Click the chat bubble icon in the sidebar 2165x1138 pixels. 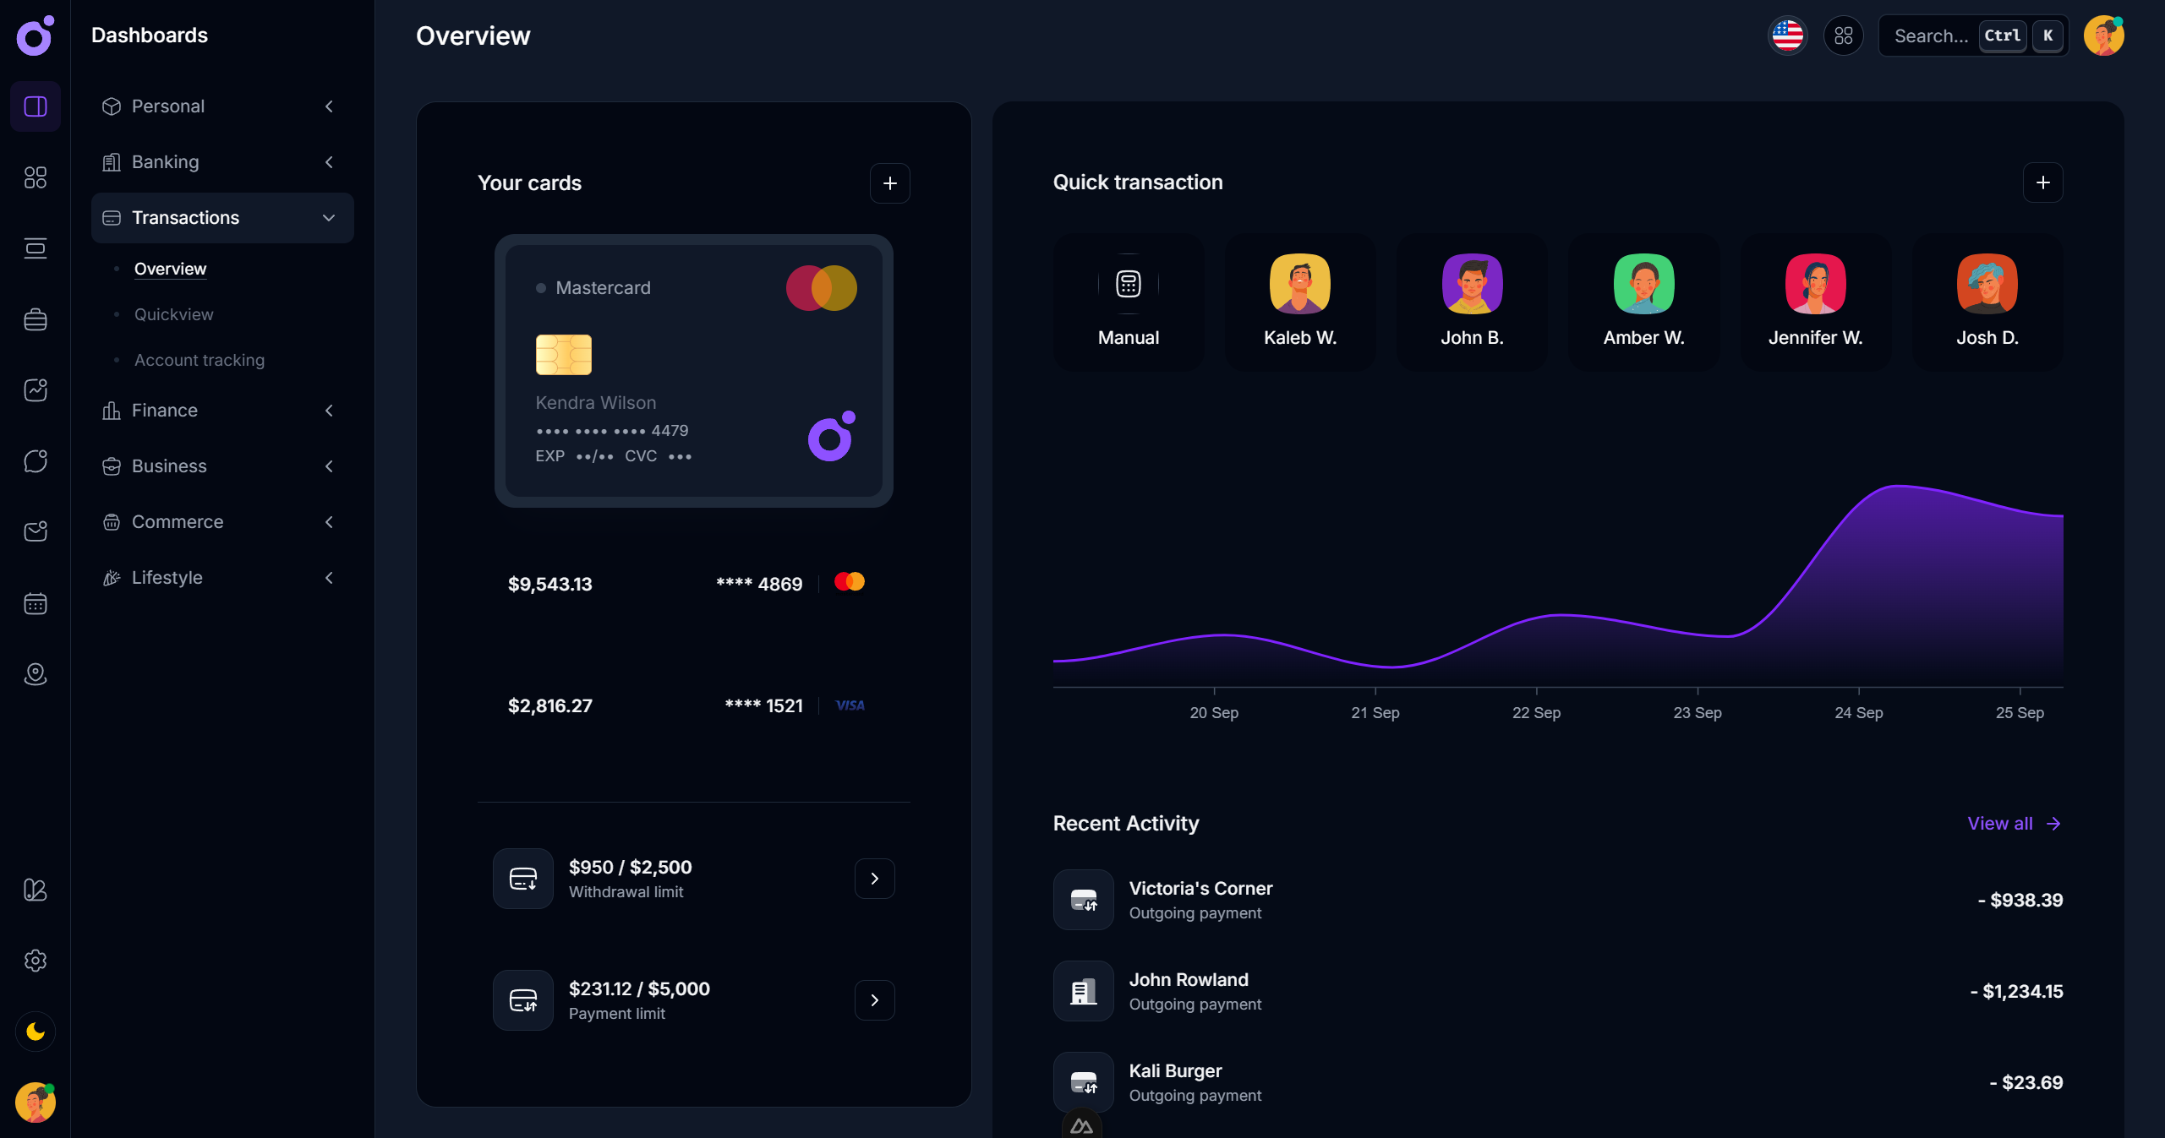coord(36,461)
